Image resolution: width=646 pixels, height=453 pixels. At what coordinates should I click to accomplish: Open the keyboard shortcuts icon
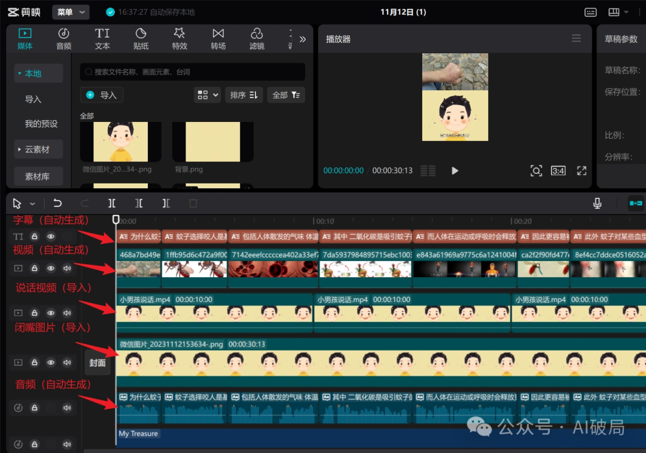(x=590, y=13)
